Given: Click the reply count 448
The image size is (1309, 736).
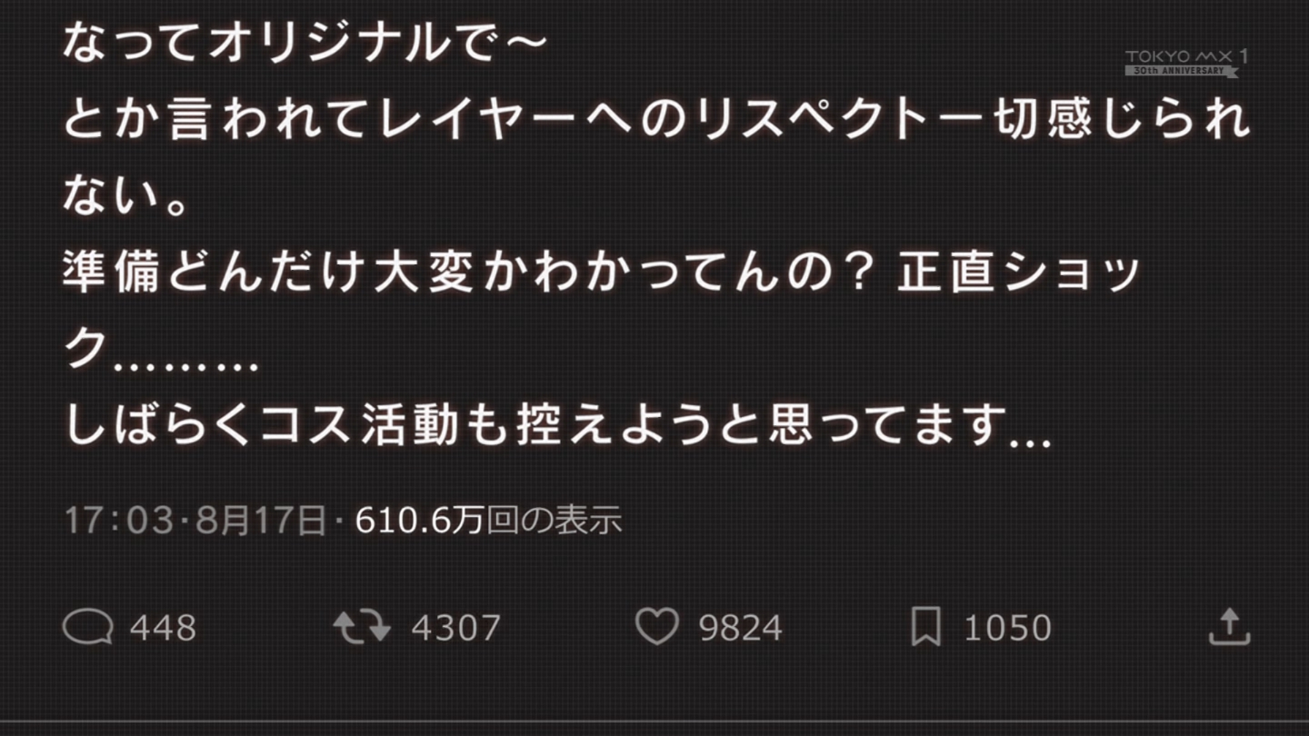Looking at the screenshot, I should [163, 628].
